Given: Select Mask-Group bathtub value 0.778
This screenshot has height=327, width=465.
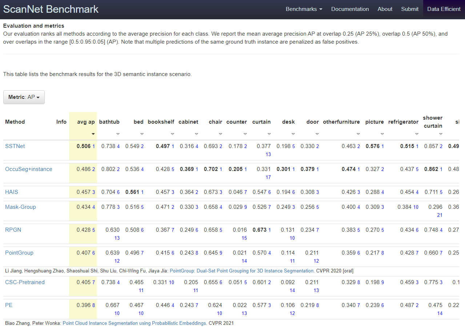Looking at the screenshot, I should pyautogui.click(x=108, y=207).
